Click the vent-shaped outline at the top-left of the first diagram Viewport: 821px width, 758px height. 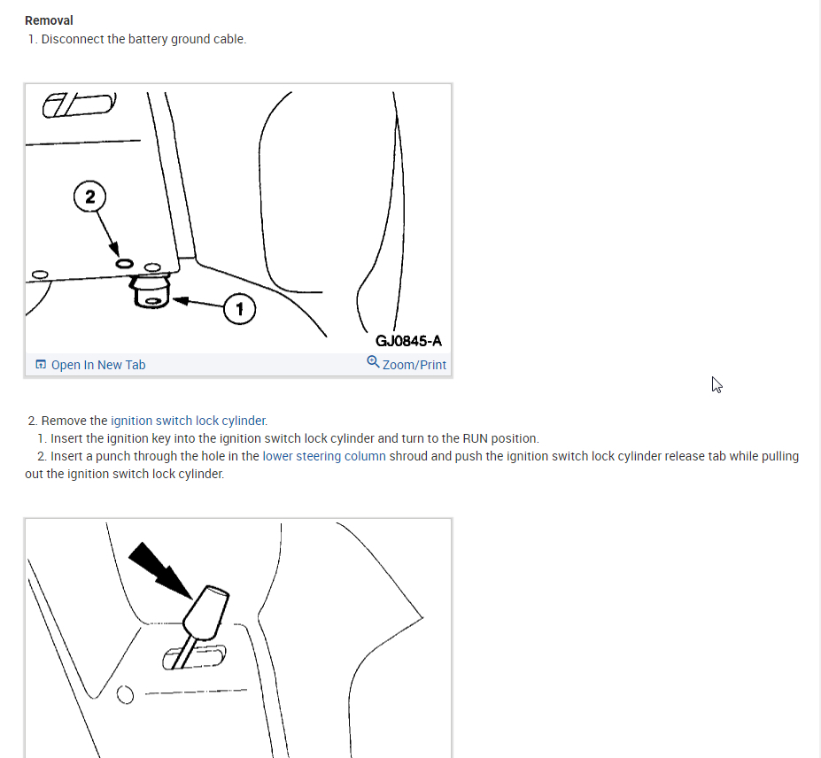pyautogui.click(x=79, y=104)
